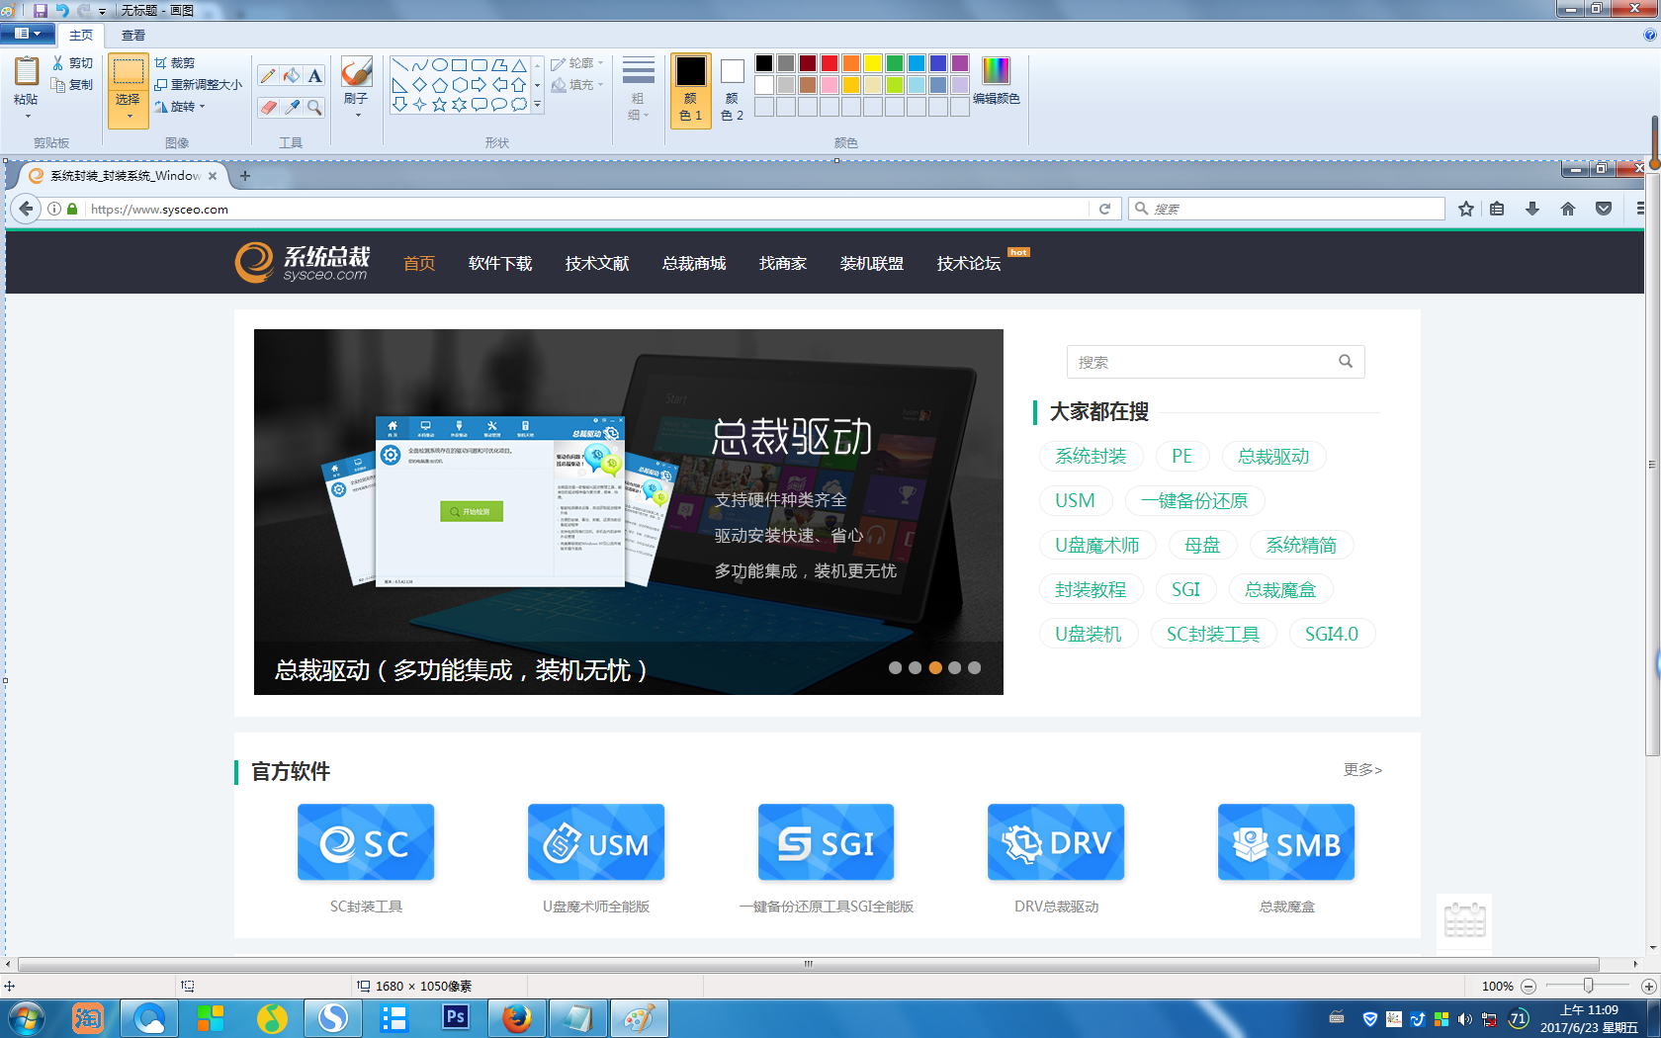Image resolution: width=1661 pixels, height=1038 pixels.
Task: Click the 技术文献 navigation menu item
Action: pyautogui.click(x=597, y=263)
